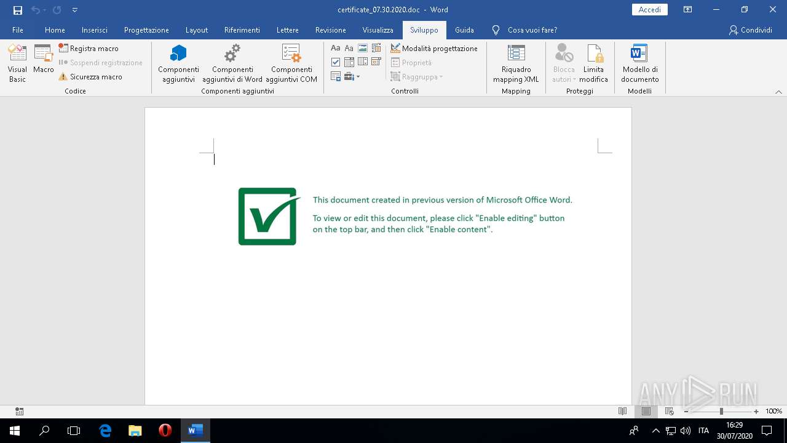Viewport: 787px width, 443px height.
Task: Click zoom out minus button
Action: tap(686, 412)
